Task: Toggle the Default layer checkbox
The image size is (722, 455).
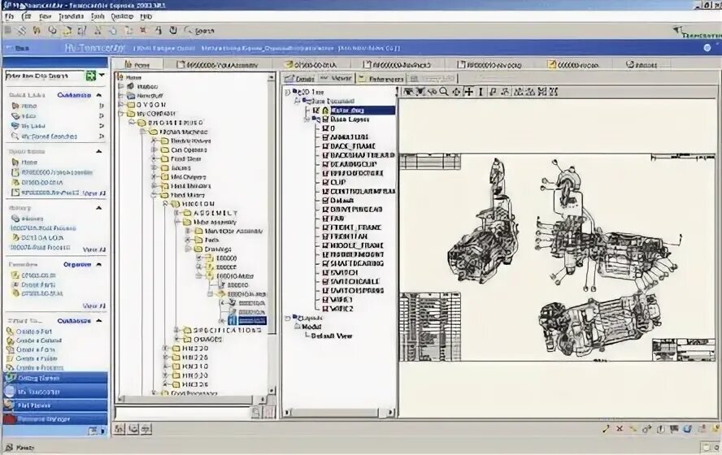Action: pyautogui.click(x=325, y=201)
